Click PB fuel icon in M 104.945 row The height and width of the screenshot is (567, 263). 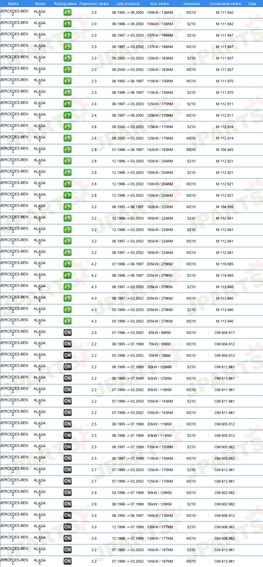pos(67,150)
